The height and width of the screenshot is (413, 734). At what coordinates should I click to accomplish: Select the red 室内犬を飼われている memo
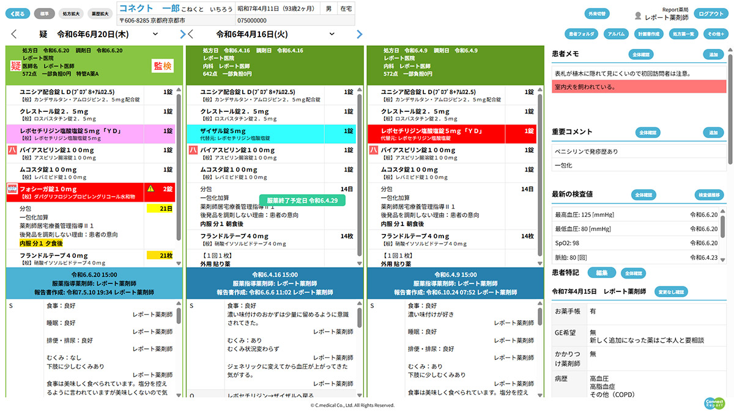(639, 87)
